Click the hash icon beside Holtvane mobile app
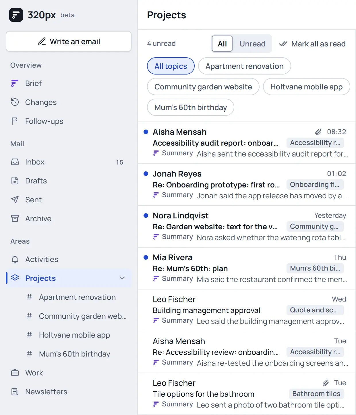Screen dimensions: 356x415 click(29, 335)
